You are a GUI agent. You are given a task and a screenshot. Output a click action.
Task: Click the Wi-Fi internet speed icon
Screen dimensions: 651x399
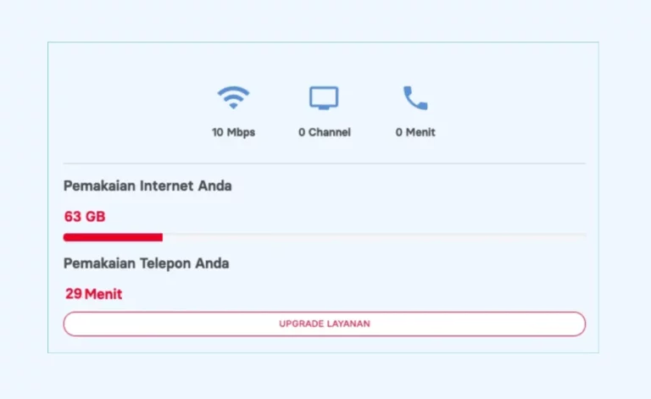pyautogui.click(x=233, y=97)
